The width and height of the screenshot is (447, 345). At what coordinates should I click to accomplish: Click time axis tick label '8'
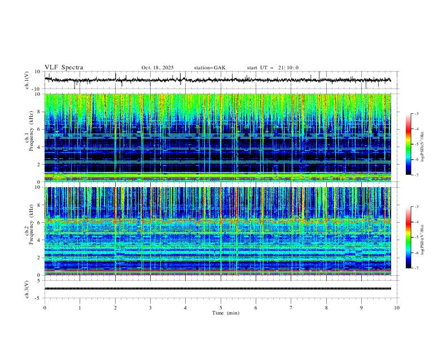[326, 308]
